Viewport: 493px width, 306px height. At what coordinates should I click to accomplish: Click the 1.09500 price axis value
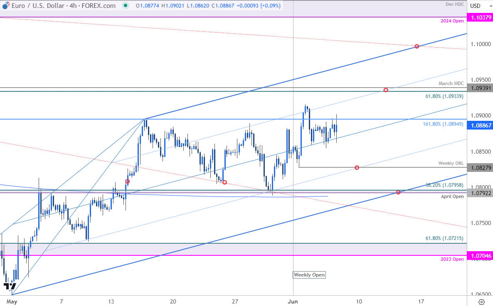pos(481,80)
